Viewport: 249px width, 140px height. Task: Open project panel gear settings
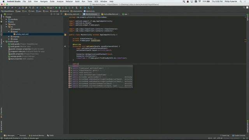point(58,14)
